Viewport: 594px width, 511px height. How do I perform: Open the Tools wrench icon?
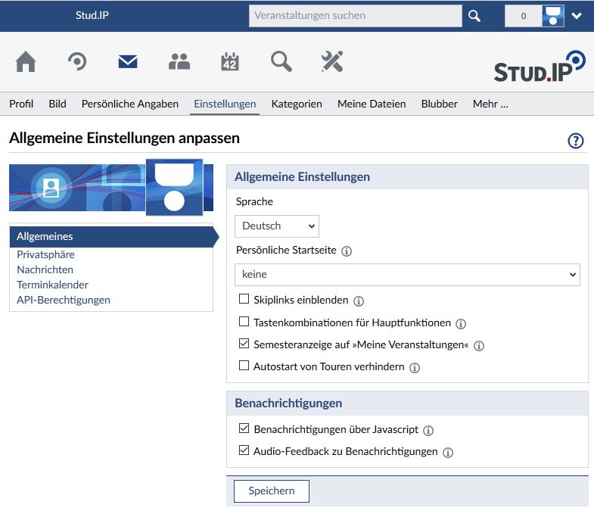point(332,62)
